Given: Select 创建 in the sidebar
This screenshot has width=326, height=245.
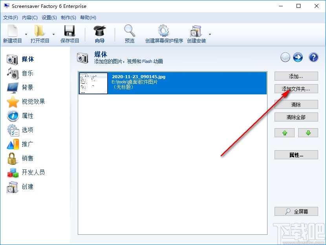Looking at the screenshot, I should coord(20,186).
